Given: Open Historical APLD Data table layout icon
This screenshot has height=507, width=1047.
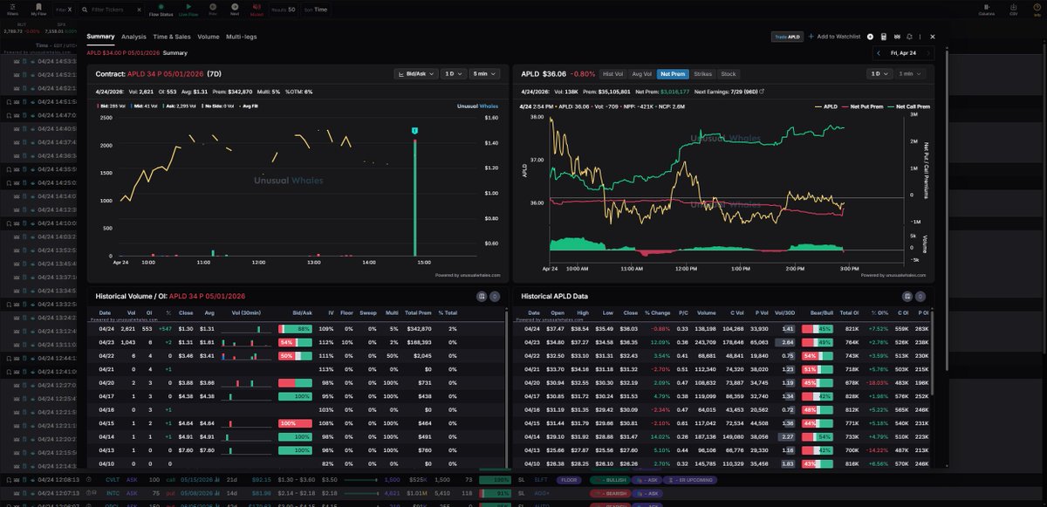Looking at the screenshot, I should 907,297.
